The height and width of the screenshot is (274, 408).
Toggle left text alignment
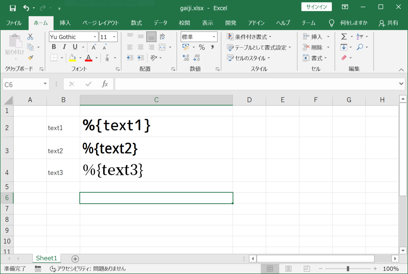130,47
